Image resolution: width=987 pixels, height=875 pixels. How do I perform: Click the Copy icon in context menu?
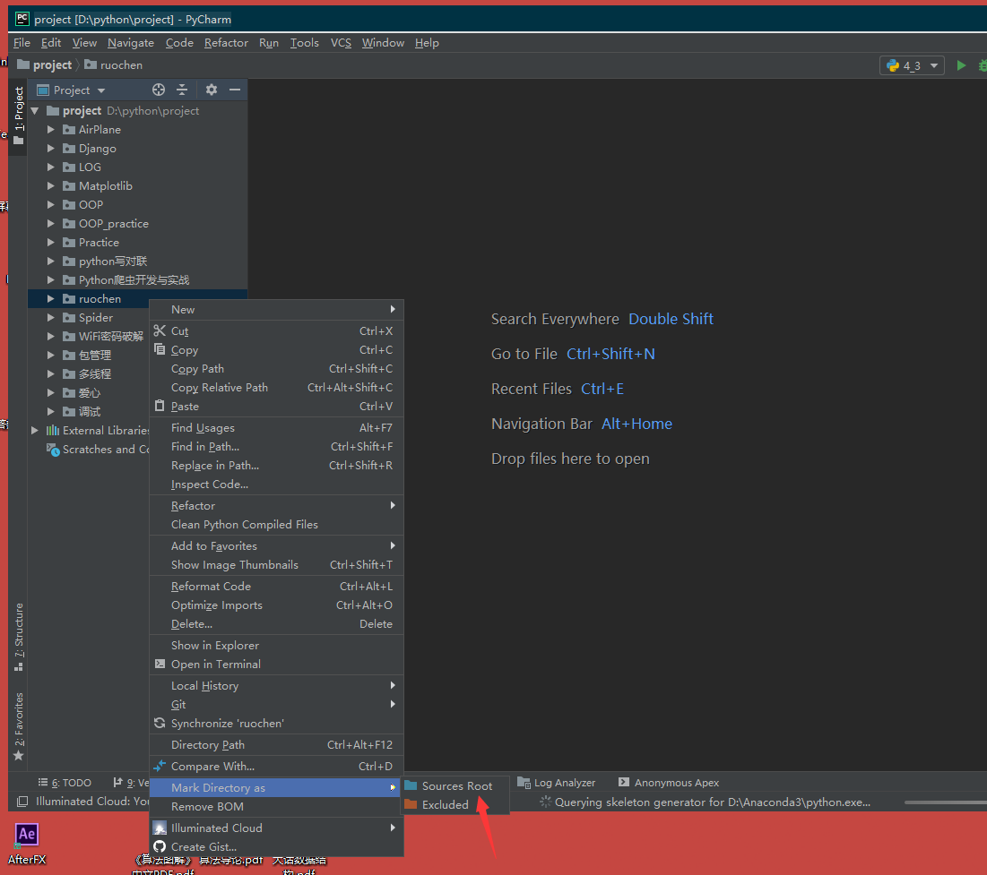[160, 350]
